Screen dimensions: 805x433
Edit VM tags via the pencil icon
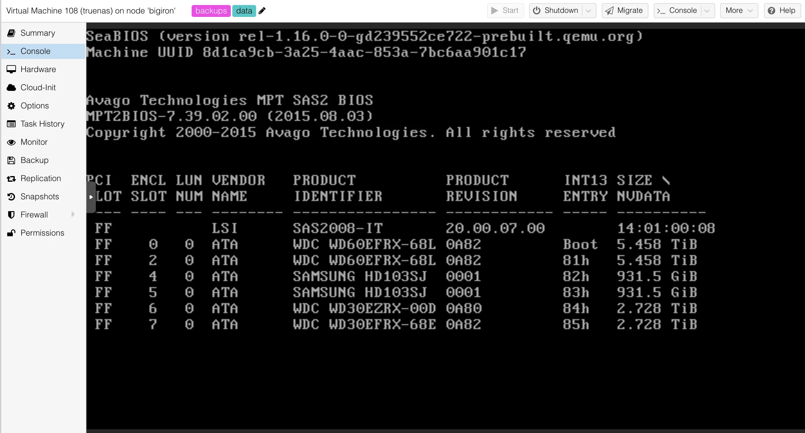[x=262, y=11]
